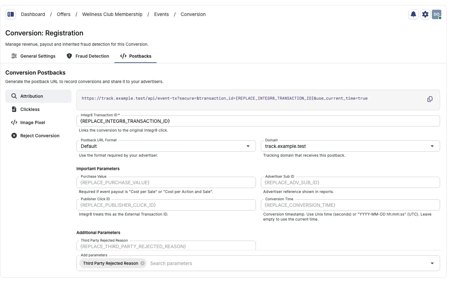Open the settings gear
Image resolution: width=451 pixels, height=282 pixels.
click(x=425, y=14)
